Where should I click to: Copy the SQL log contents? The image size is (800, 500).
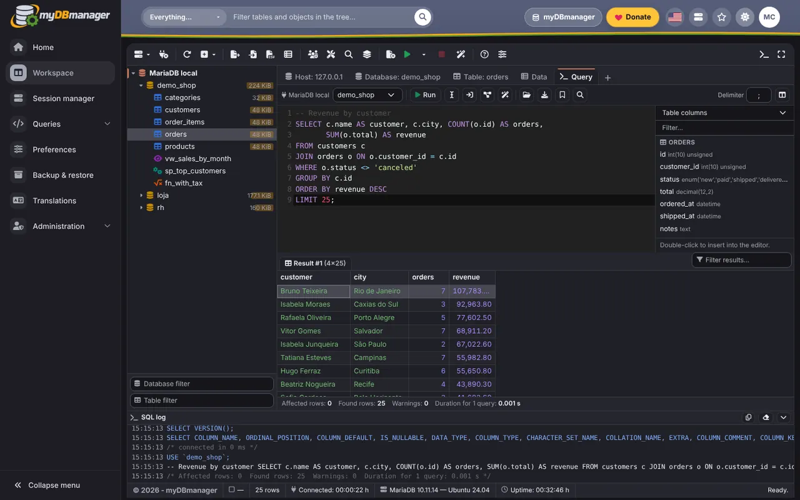749,417
